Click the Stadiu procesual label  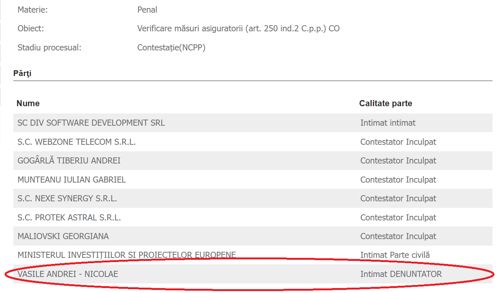tap(49, 48)
